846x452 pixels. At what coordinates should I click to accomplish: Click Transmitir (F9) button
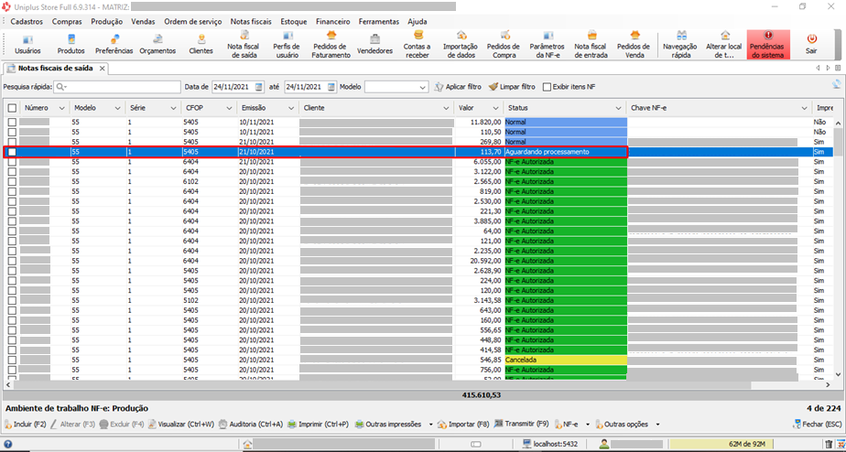521,424
